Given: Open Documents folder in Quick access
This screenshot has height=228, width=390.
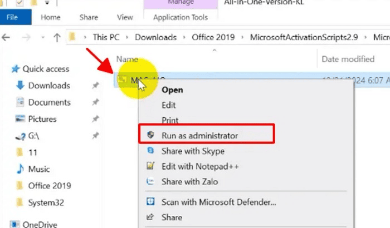Looking at the screenshot, I should click(x=49, y=102).
